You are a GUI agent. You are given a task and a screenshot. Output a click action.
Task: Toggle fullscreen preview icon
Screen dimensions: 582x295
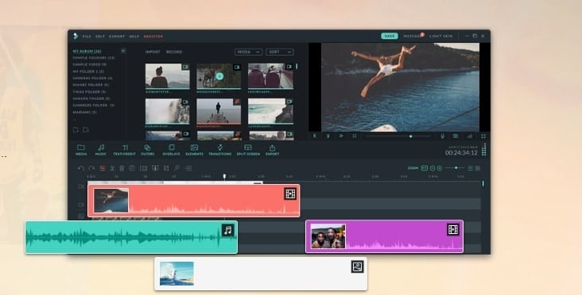tap(483, 136)
